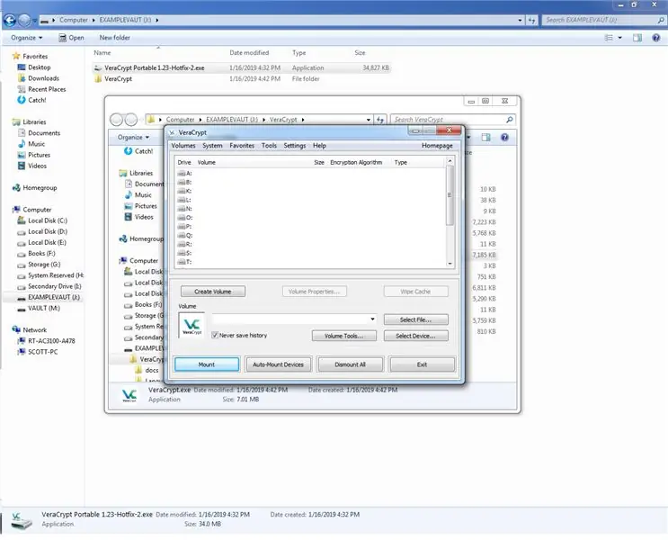Click Create Volume button

click(212, 292)
